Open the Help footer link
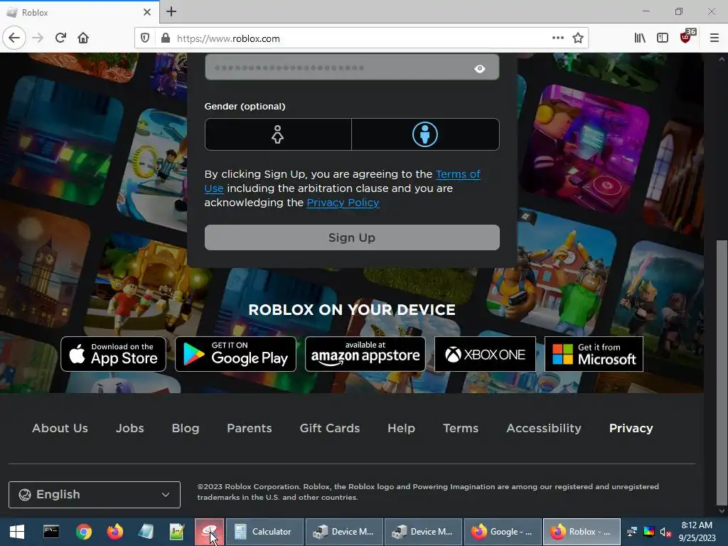The image size is (728, 546). click(401, 428)
